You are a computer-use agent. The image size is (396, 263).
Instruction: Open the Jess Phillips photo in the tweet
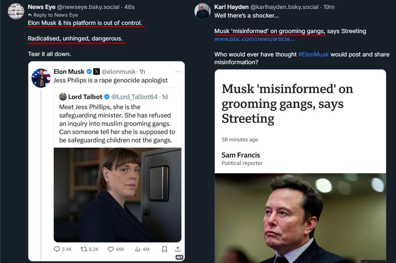[x=117, y=195]
